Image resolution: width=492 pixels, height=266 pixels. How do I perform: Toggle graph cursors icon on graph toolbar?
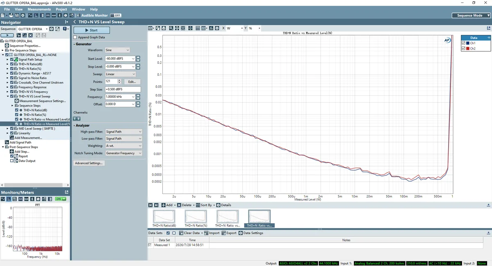(x=190, y=28)
